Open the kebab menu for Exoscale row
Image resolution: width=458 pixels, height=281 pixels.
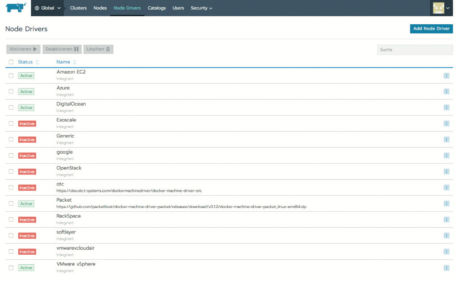446,124
